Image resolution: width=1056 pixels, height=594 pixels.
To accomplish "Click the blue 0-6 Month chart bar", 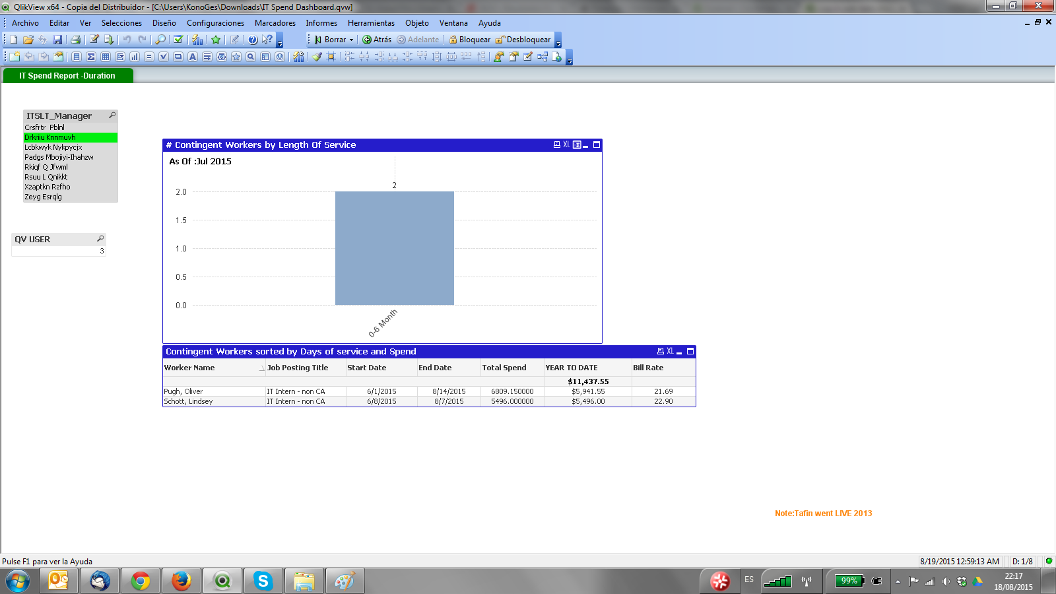I will pyautogui.click(x=394, y=247).
